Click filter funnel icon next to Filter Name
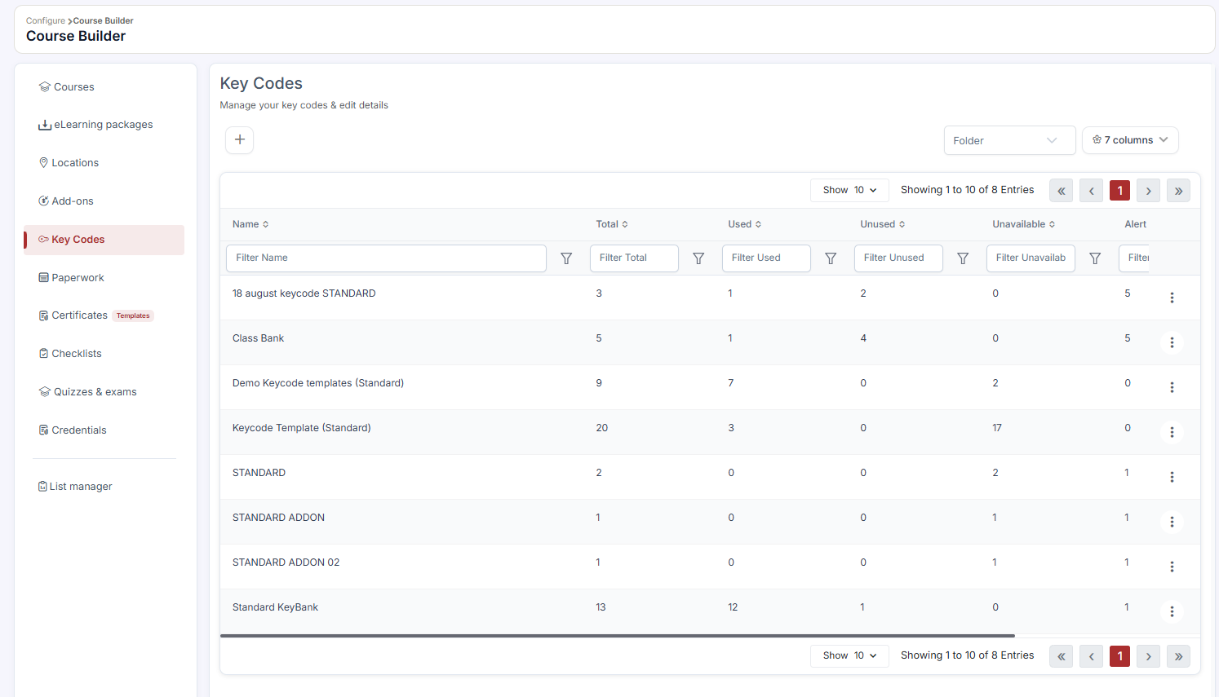The height and width of the screenshot is (697, 1219). pos(566,258)
